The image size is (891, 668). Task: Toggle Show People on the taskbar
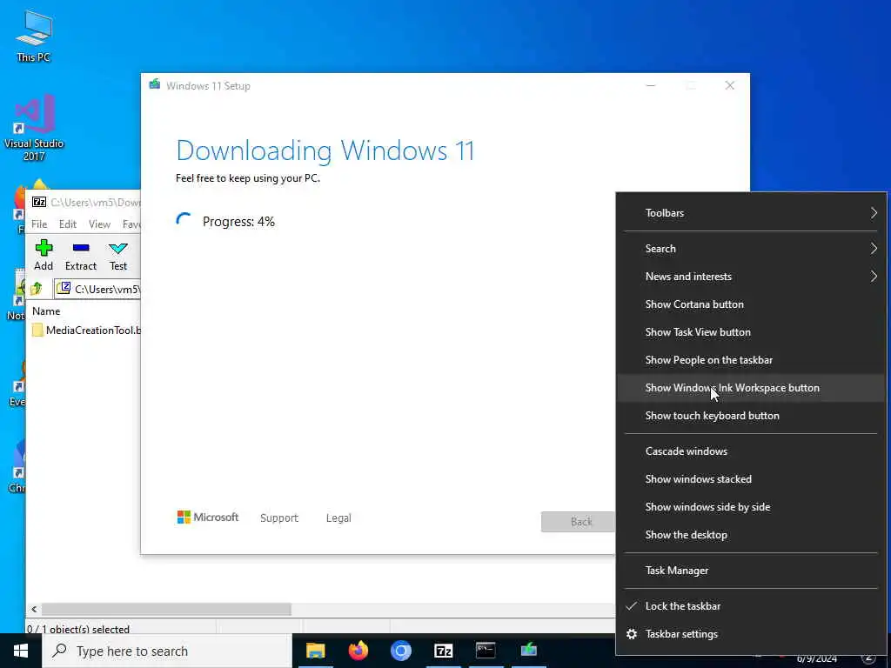[x=751, y=360]
